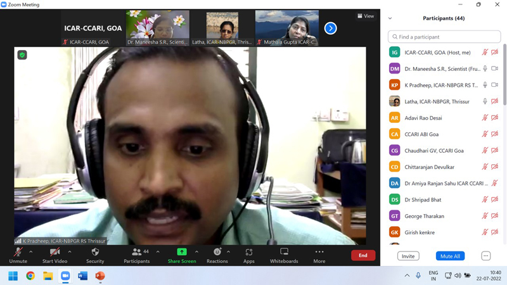Select participant row Girish kenkre
Screen dimensions: 507x285
(x=444, y=232)
